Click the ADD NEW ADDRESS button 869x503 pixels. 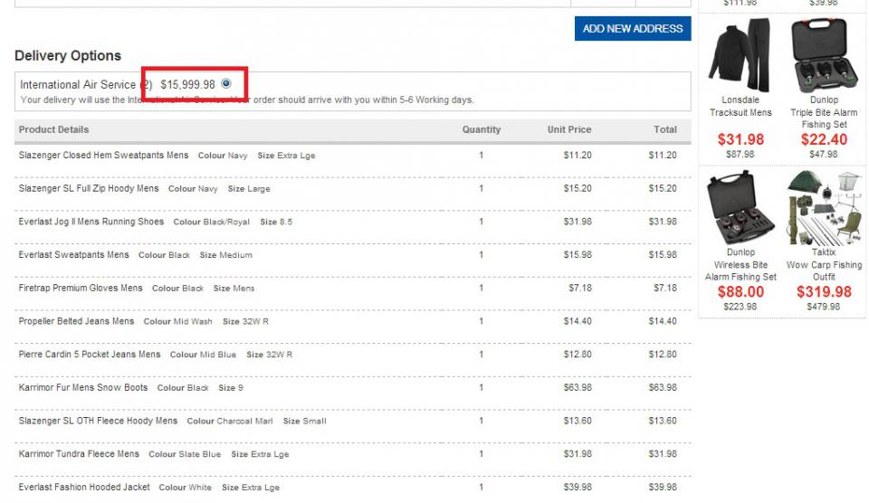point(632,29)
